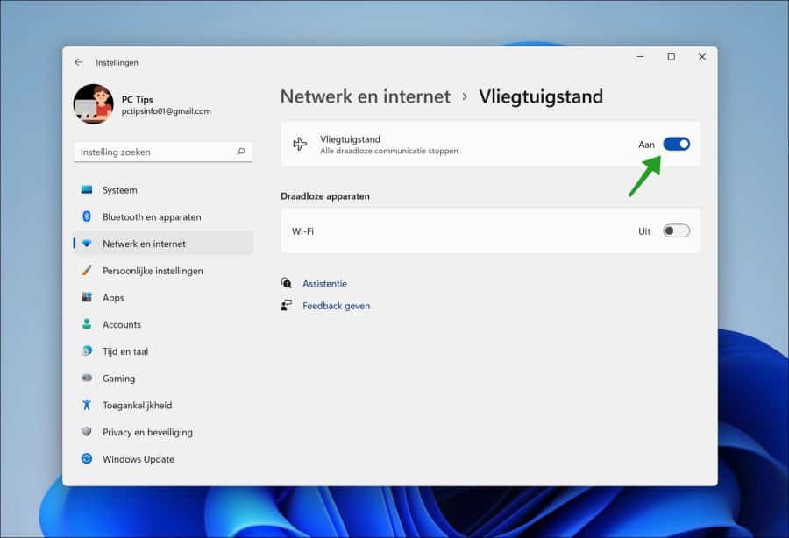
Task: Click the breadcrumb chevron separator
Action: point(465,96)
